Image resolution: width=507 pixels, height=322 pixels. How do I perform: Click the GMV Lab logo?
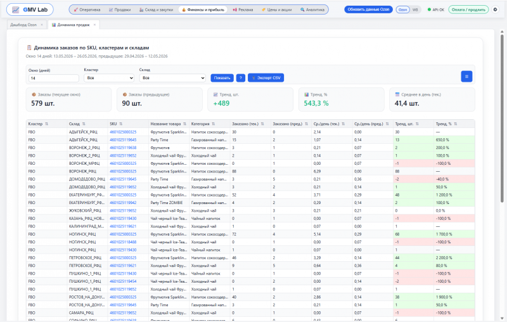click(30, 10)
